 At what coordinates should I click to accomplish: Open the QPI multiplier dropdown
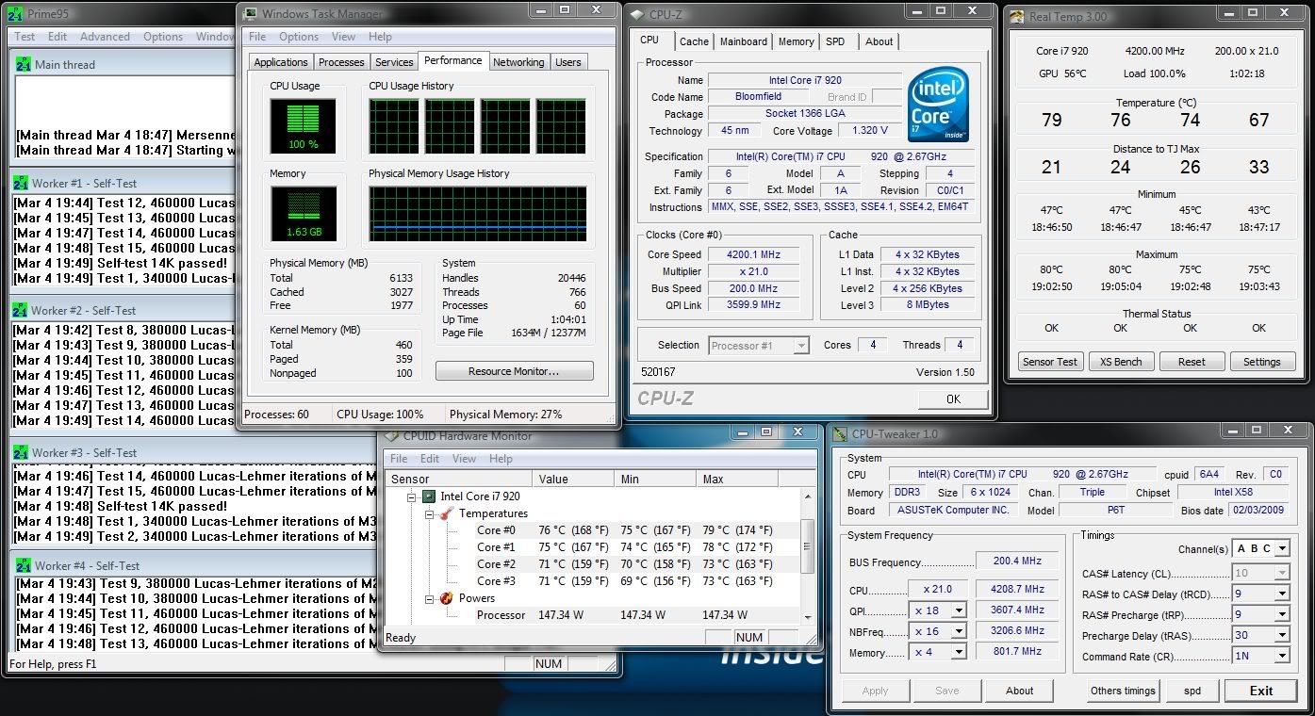coord(958,610)
